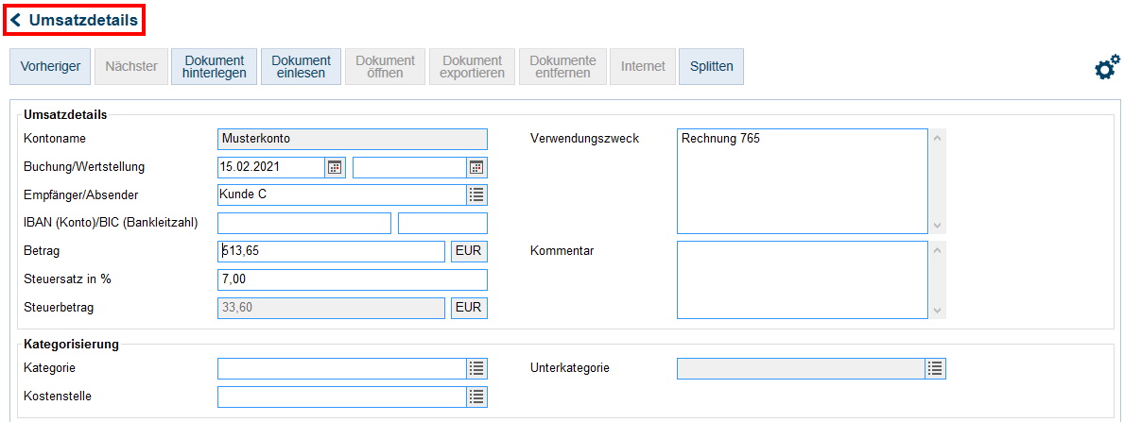Viewport: 1124px width, 422px height.
Task: Open the Kostenstelle selection list
Action: (477, 397)
